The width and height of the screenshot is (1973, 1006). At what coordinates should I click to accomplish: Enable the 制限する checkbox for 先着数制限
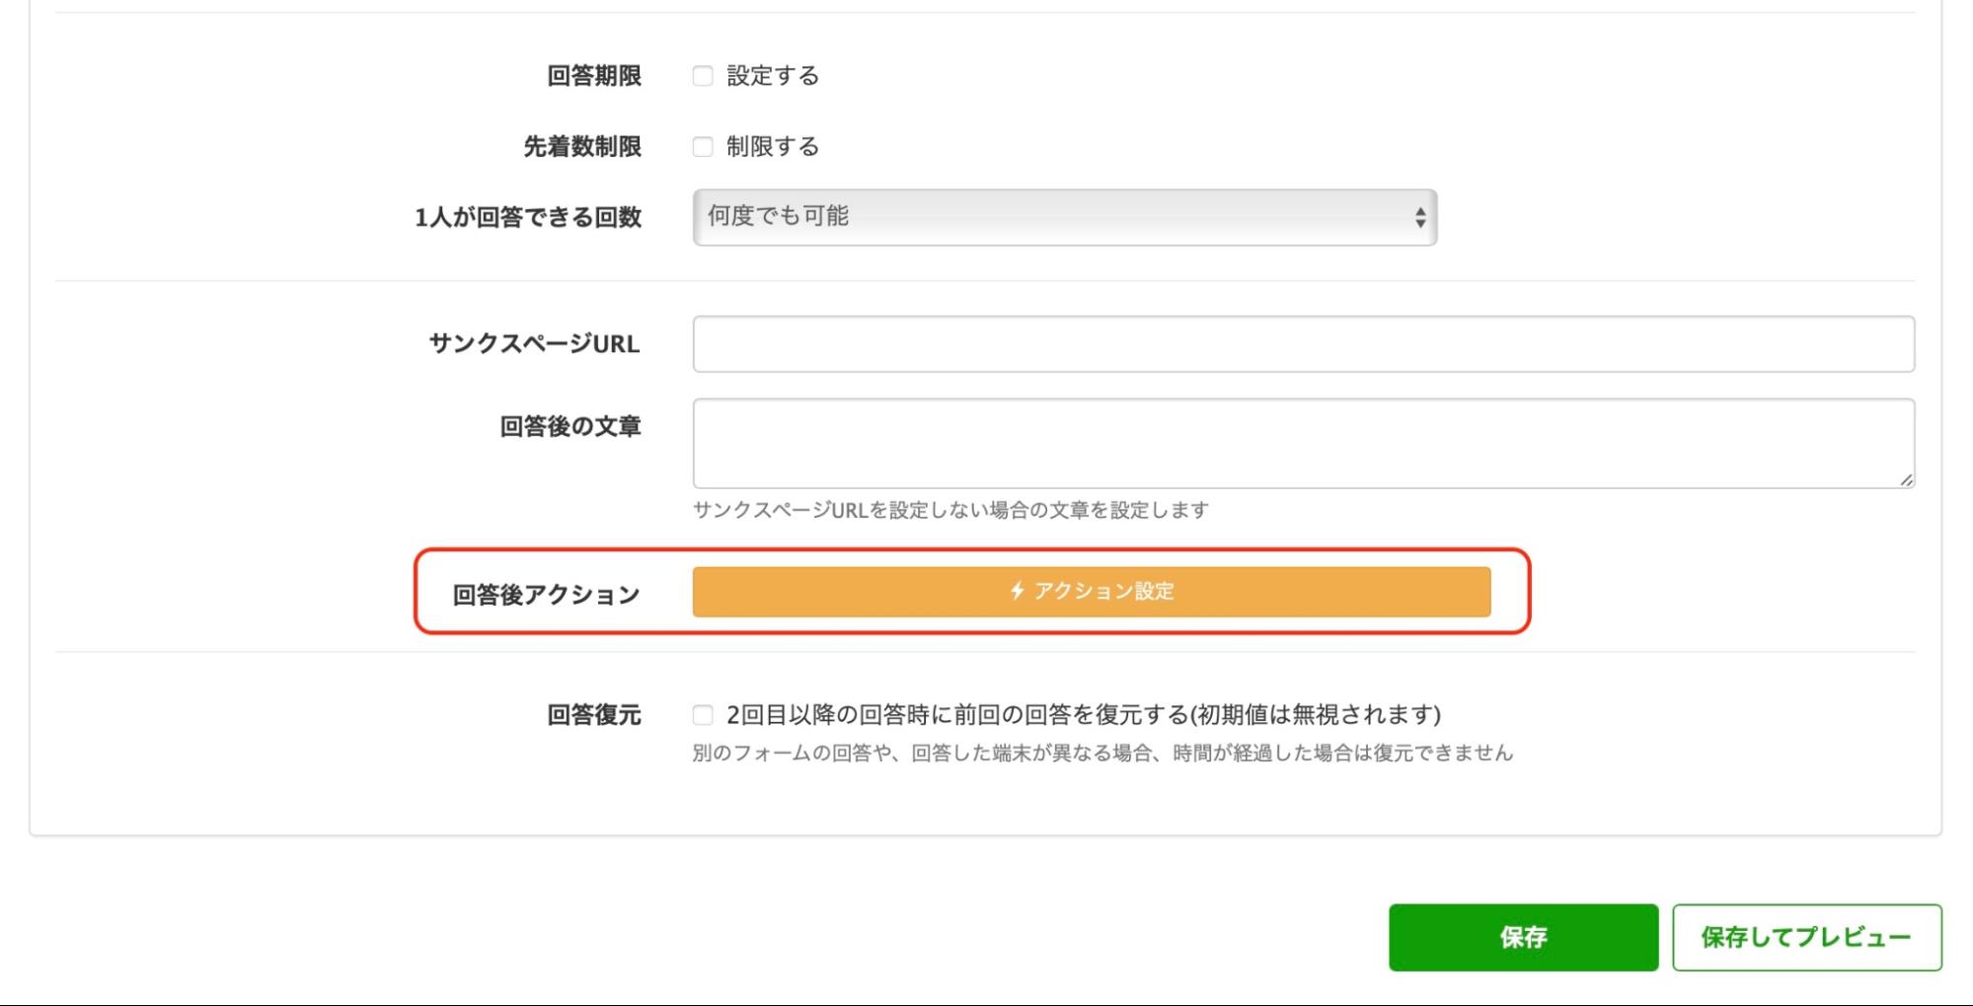click(x=702, y=146)
